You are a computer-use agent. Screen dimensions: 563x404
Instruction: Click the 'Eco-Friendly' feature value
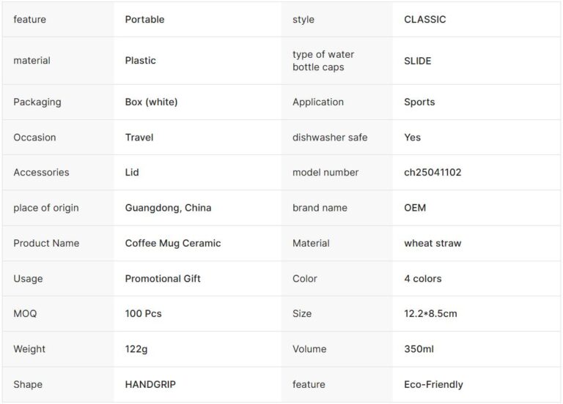tap(433, 384)
